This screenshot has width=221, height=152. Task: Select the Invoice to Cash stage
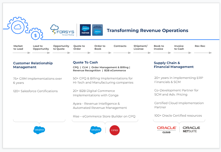pos(179,47)
